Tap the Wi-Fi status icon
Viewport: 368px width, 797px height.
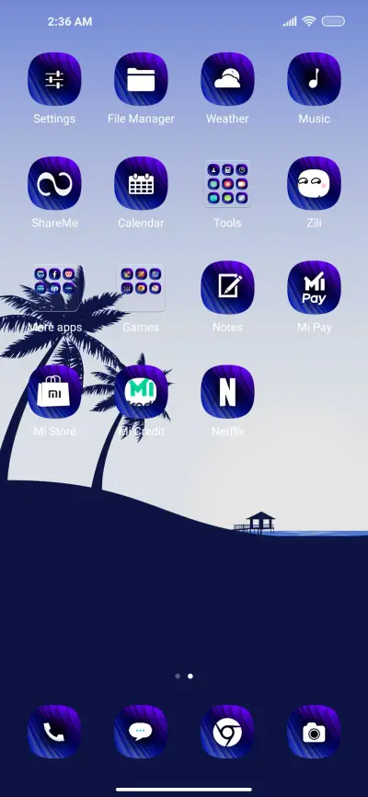point(308,21)
